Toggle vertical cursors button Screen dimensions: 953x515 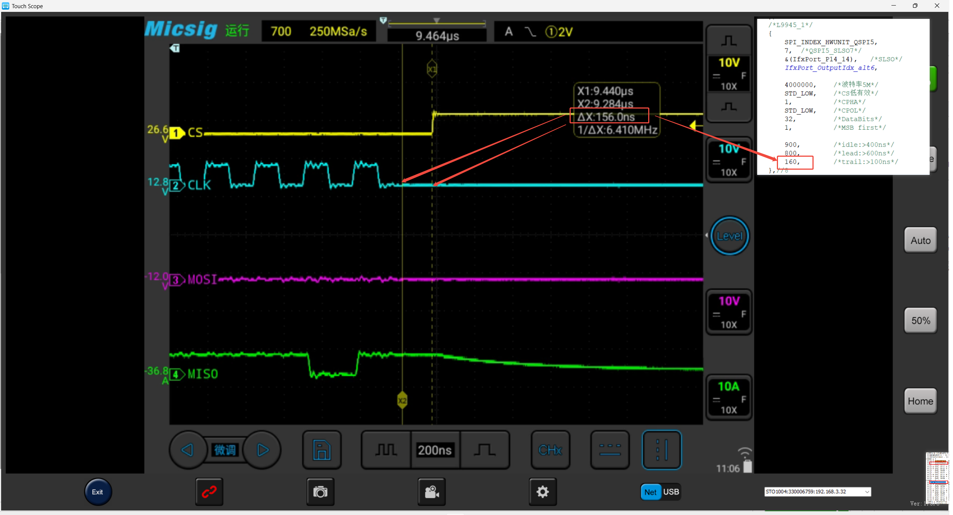pyautogui.click(x=662, y=450)
